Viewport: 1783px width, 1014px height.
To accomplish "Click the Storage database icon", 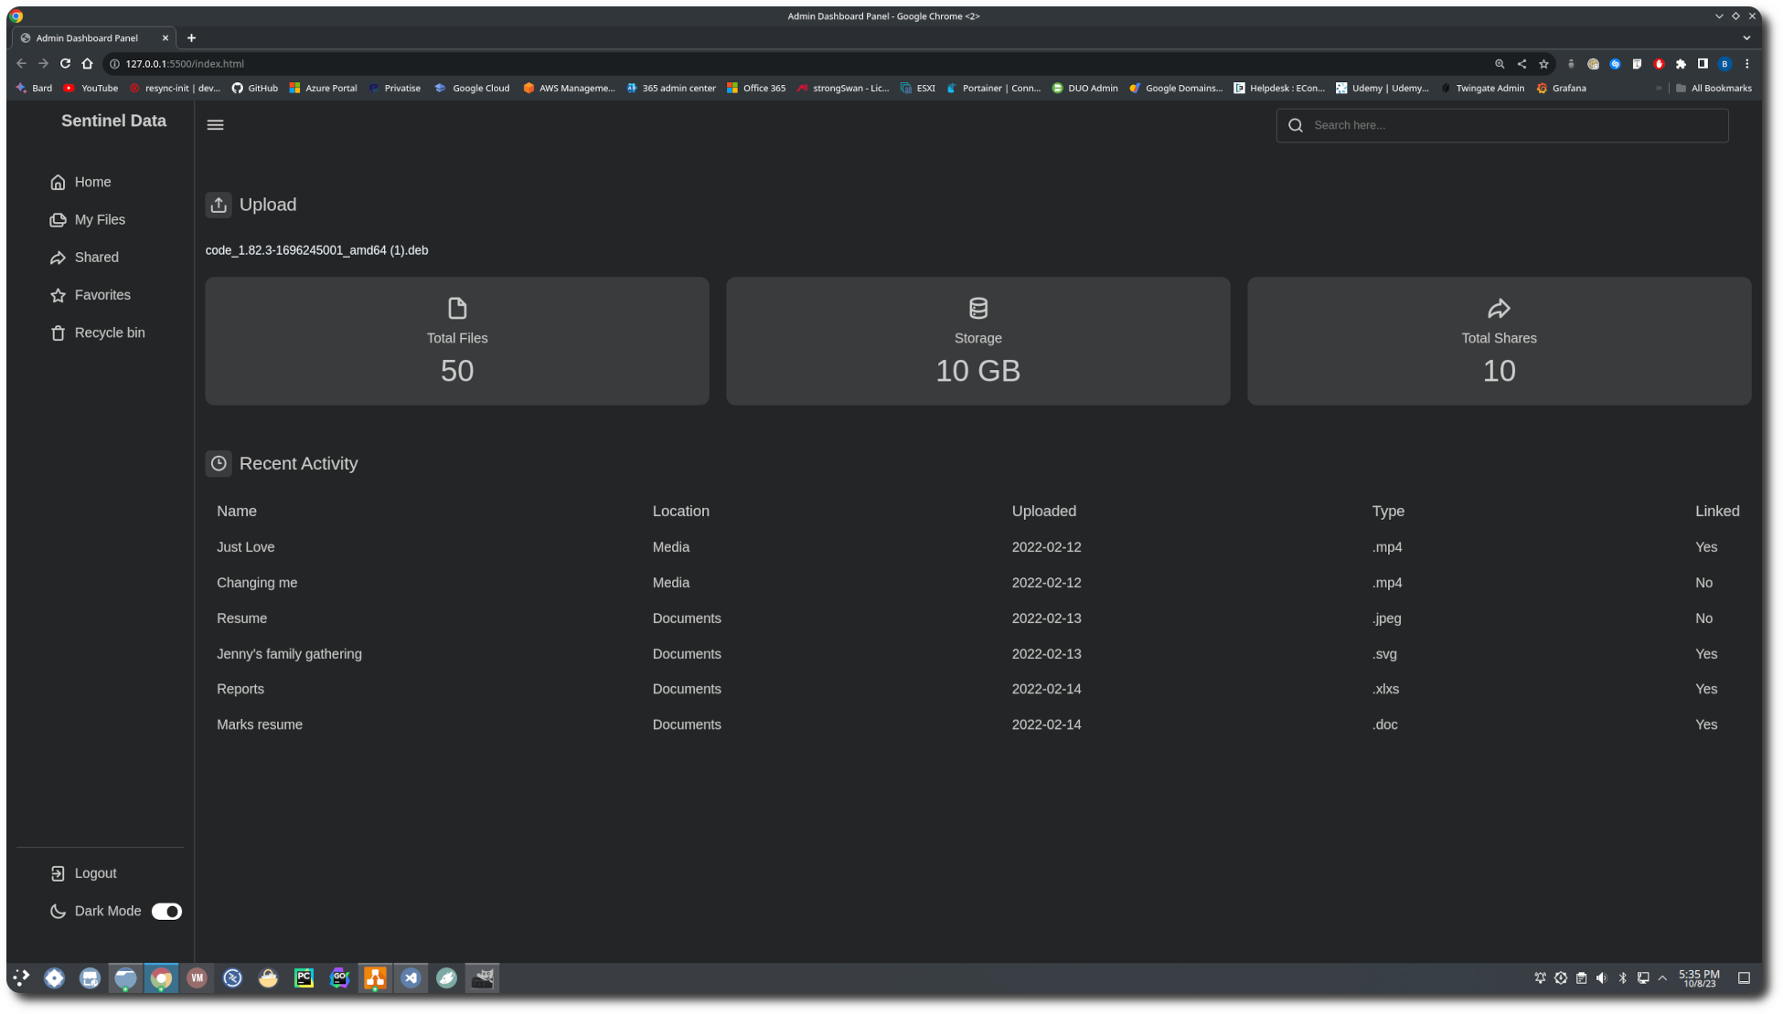I will pyautogui.click(x=977, y=309).
